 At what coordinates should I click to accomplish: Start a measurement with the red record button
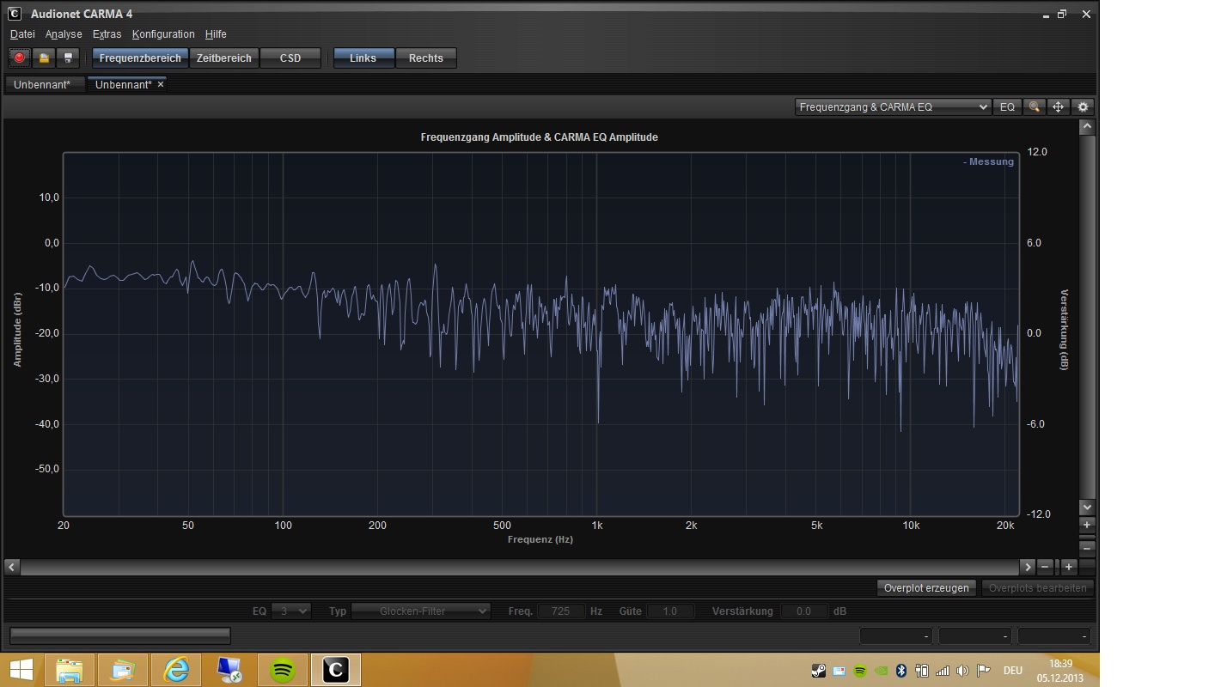(x=19, y=58)
